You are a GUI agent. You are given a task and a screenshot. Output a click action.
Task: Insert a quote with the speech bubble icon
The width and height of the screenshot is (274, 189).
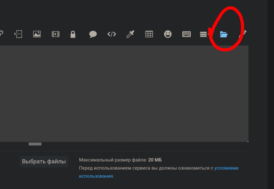click(x=93, y=34)
